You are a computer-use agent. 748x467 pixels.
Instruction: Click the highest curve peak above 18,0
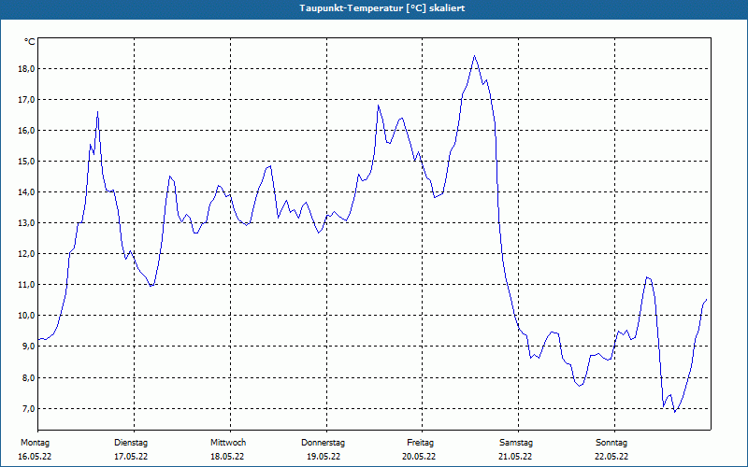474,56
